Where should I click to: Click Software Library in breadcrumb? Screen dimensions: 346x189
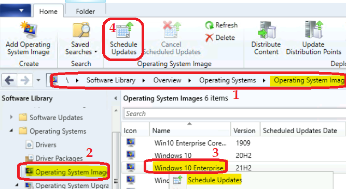[111, 80]
